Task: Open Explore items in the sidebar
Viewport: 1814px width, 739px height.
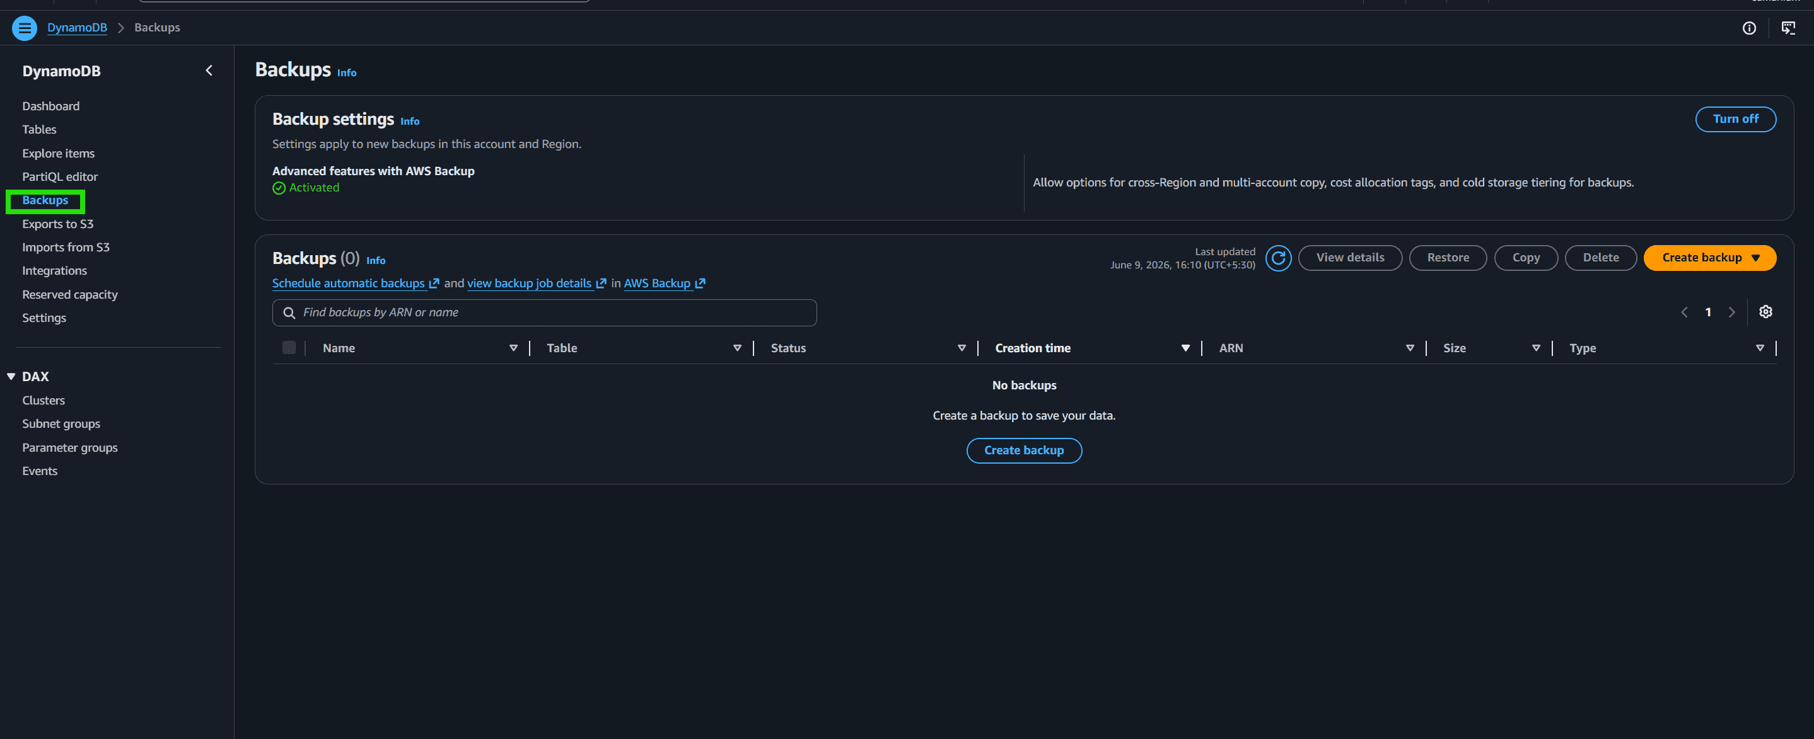Action: [59, 154]
